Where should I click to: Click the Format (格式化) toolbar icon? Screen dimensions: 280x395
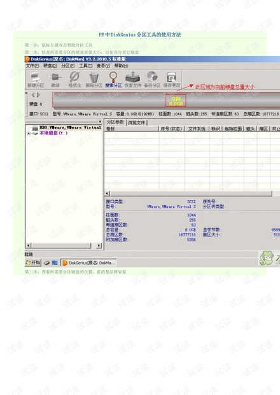click(74, 80)
